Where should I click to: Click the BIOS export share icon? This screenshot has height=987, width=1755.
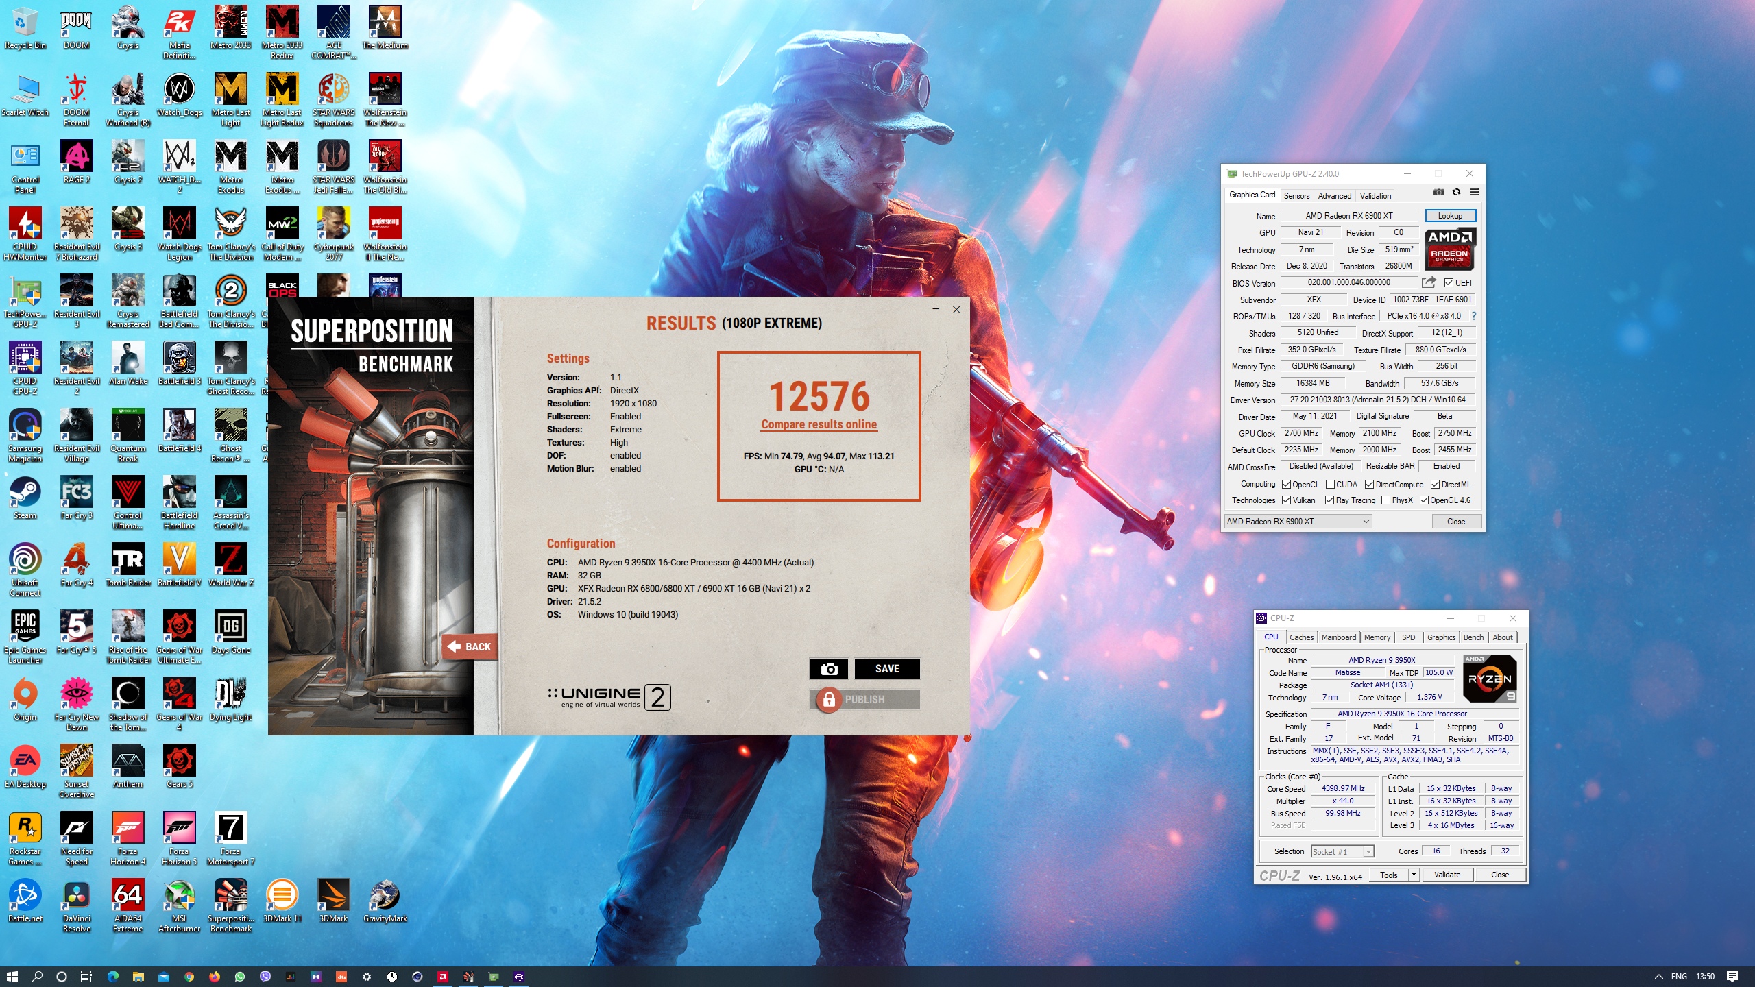tap(1429, 282)
